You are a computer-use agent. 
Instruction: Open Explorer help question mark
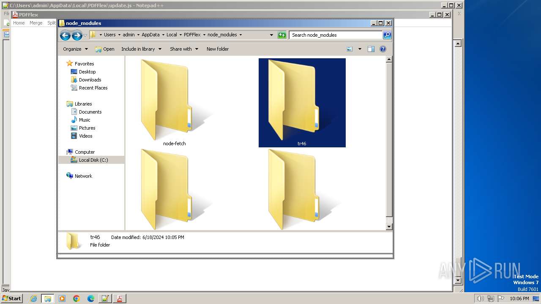click(383, 49)
